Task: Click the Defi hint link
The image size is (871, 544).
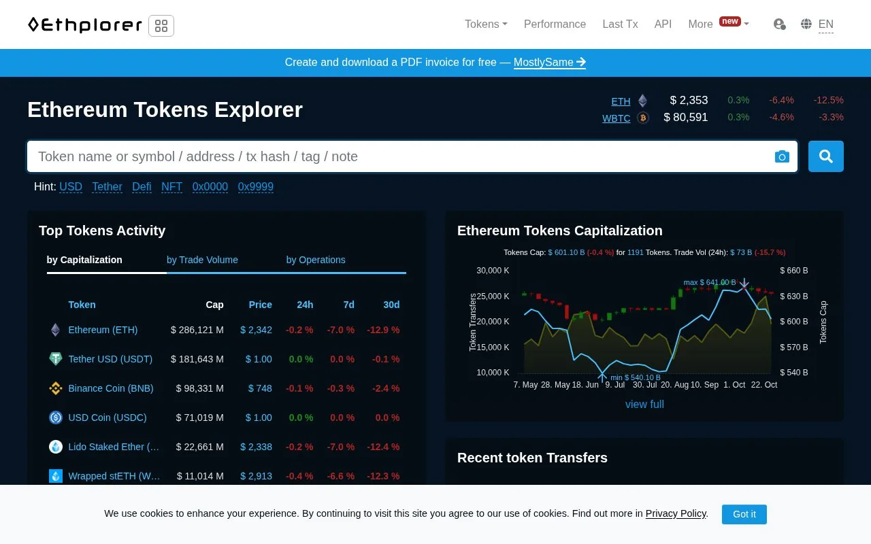Action: tap(142, 187)
